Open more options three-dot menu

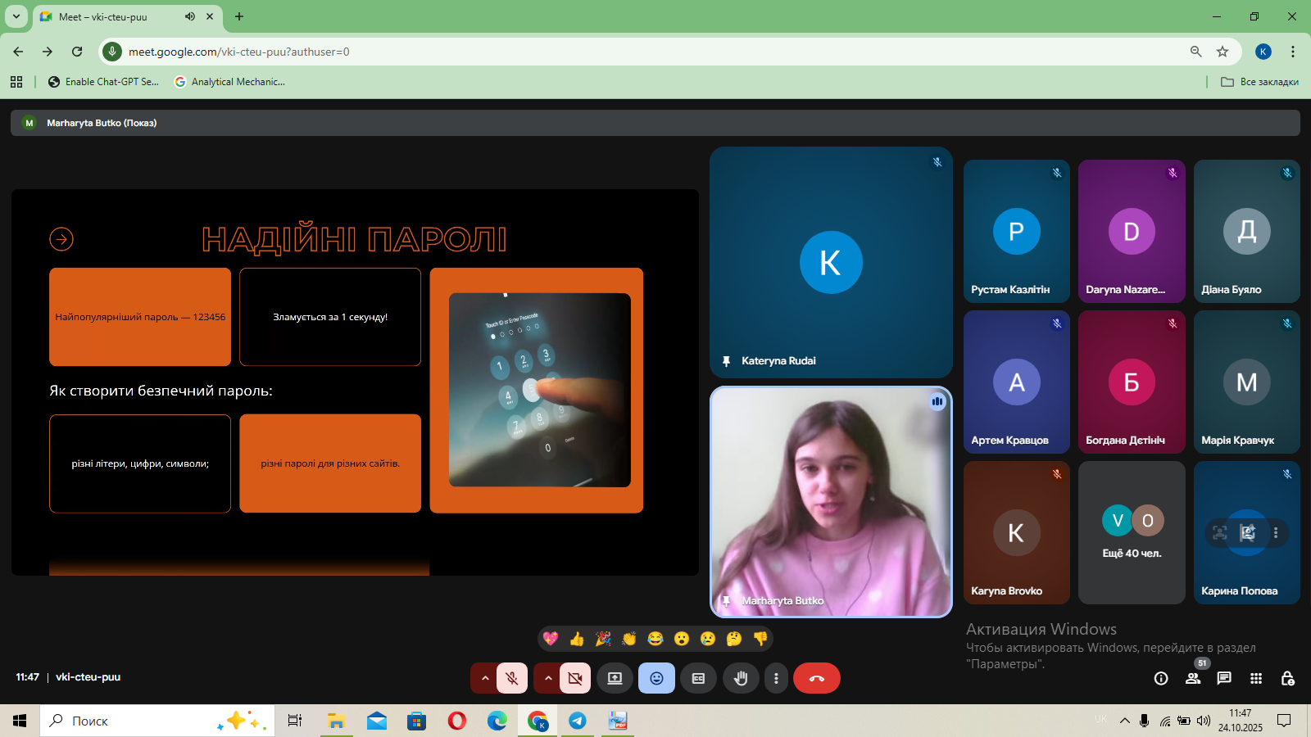(x=776, y=678)
